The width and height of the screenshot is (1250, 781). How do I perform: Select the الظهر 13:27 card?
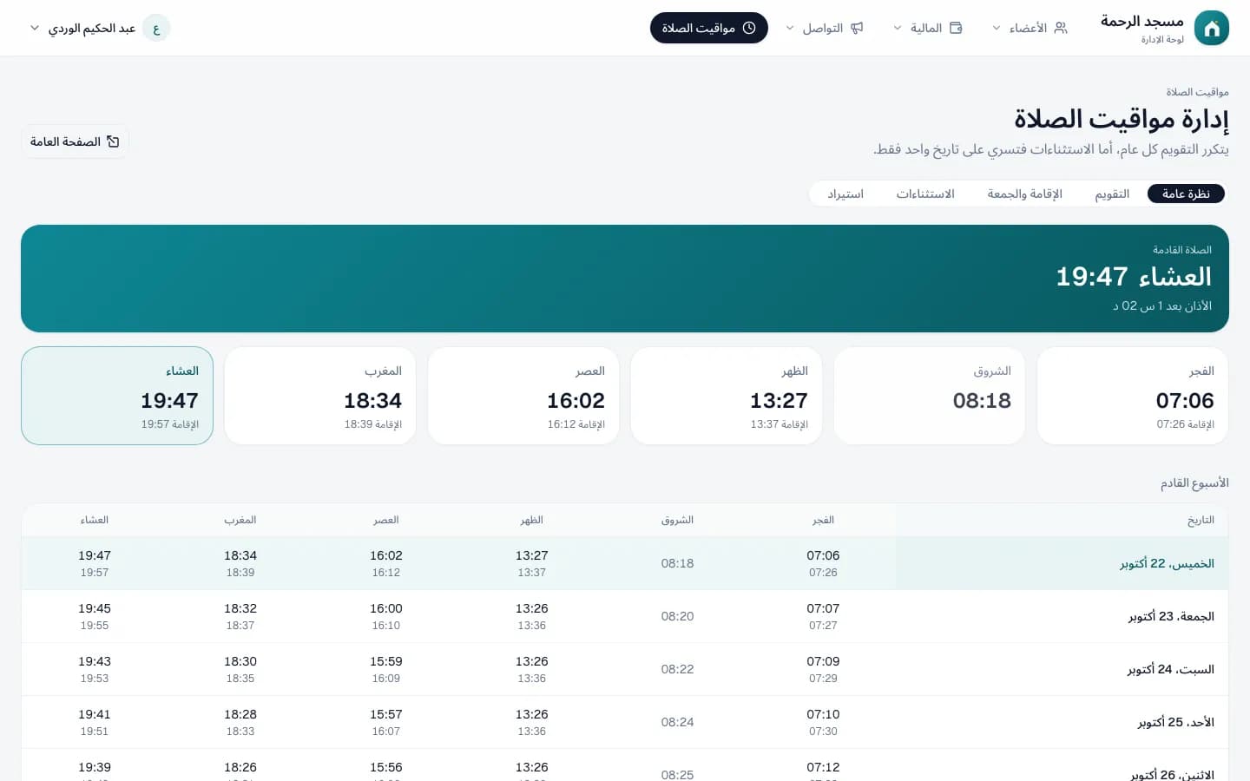[727, 396]
